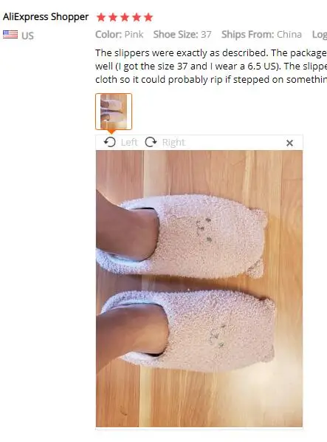Click the rotate right arrow icon
The height and width of the screenshot is (442, 327).
tap(151, 142)
